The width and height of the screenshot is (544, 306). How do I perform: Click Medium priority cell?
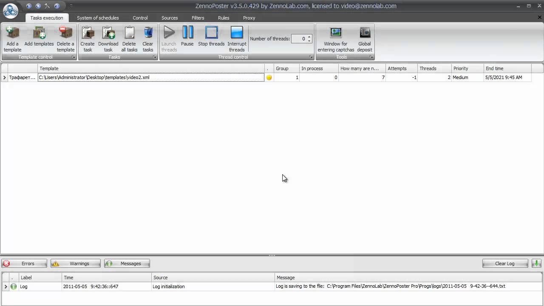point(467,77)
